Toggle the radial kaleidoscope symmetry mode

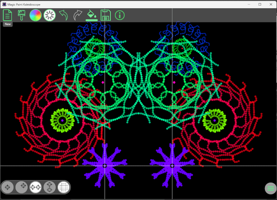coord(50,15)
